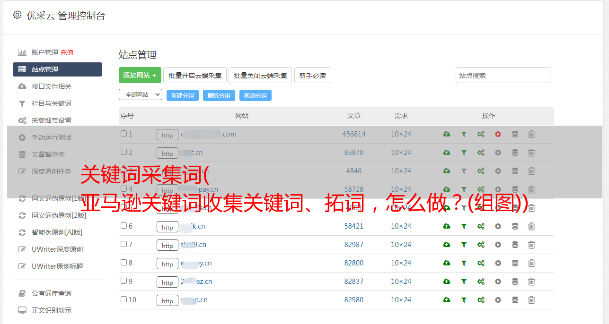Click the gears settings icon in row 7

point(481,245)
